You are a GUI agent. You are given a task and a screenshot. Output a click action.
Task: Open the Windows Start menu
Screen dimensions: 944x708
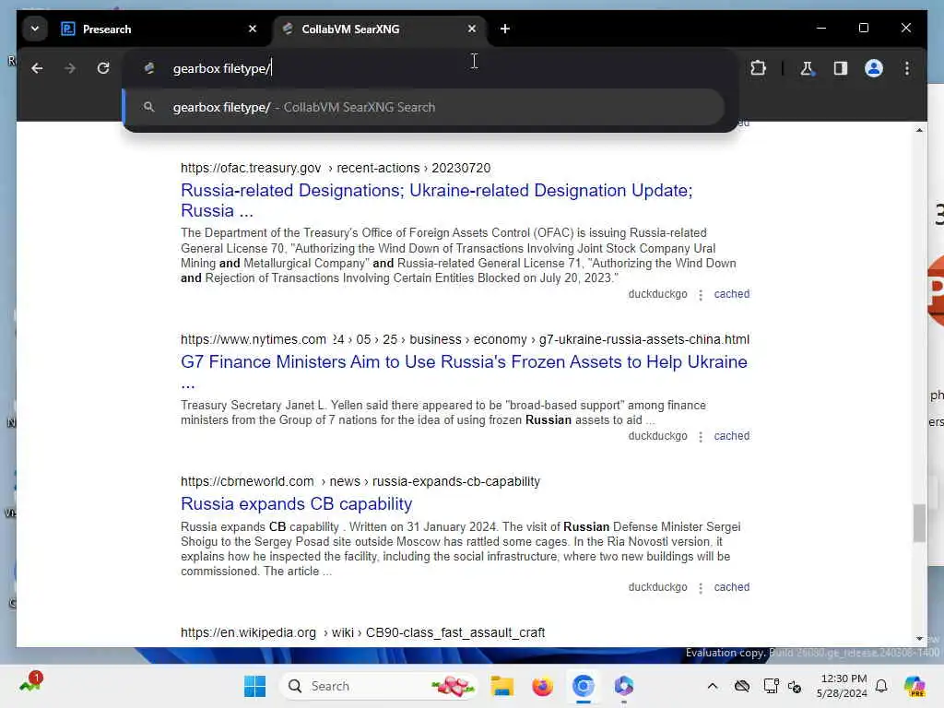pyautogui.click(x=254, y=686)
